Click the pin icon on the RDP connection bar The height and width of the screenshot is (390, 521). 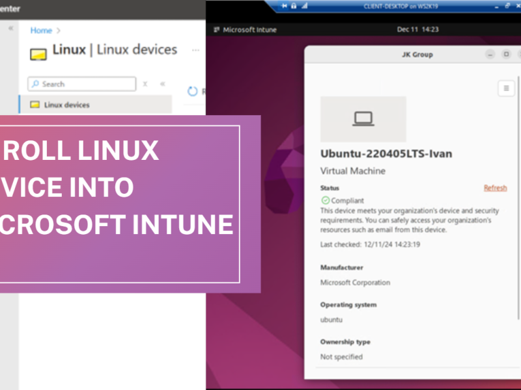pos(284,6)
